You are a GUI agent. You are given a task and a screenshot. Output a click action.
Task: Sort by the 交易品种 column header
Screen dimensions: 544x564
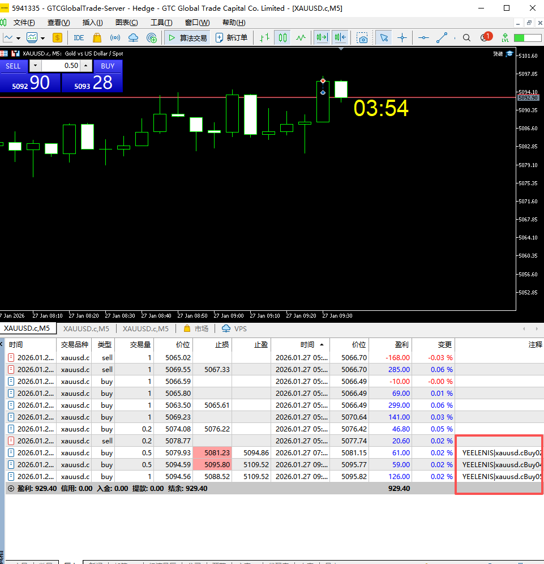(74, 345)
